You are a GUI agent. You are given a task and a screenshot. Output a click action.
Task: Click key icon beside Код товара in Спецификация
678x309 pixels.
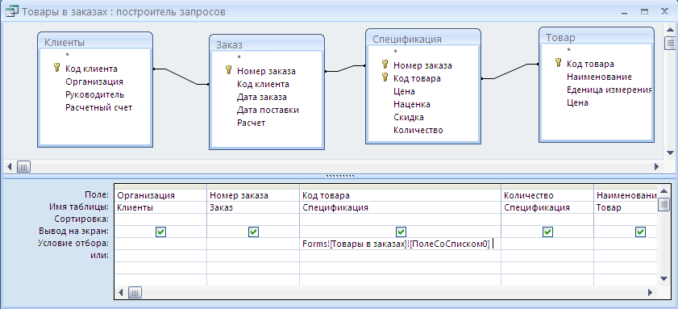[385, 77]
